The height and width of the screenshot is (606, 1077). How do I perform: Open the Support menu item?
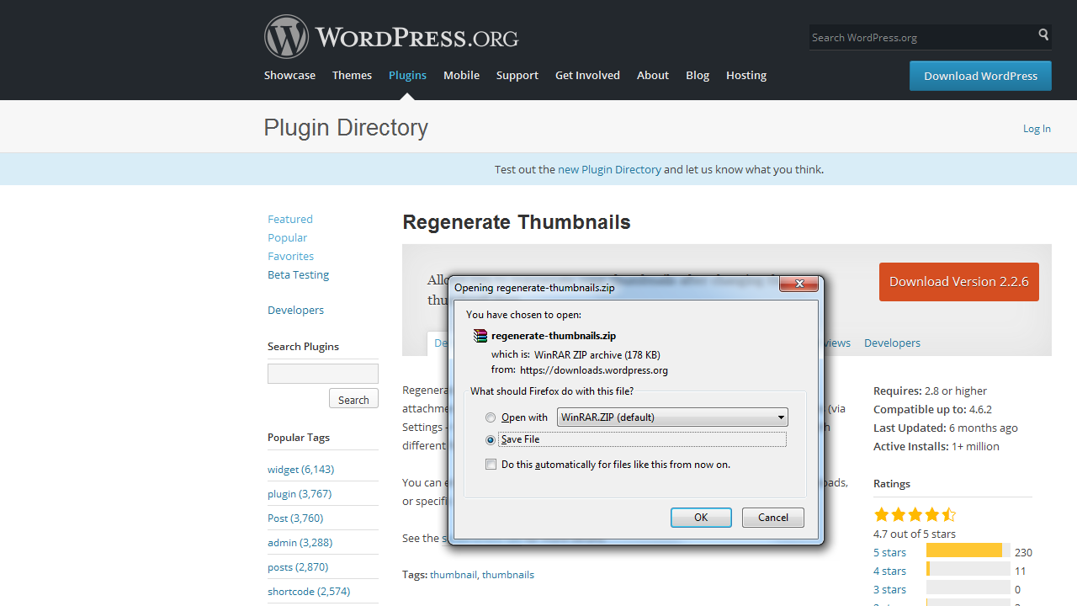pos(517,75)
